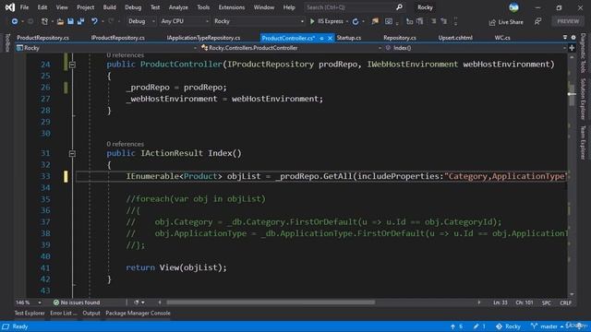Click the code cleanup broom icon in the editor footer
The image size is (591, 332).
pyautogui.click(x=137, y=302)
